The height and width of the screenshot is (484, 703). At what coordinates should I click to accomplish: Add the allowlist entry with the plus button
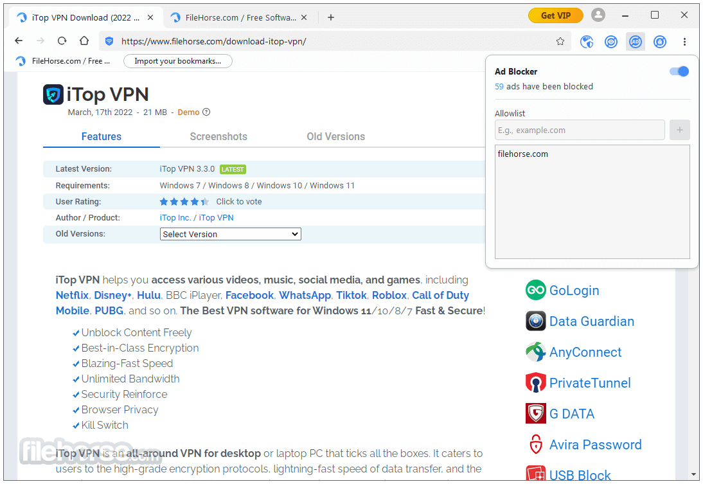tap(680, 130)
